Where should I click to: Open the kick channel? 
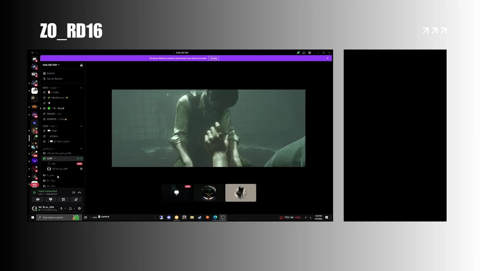click(63, 108)
